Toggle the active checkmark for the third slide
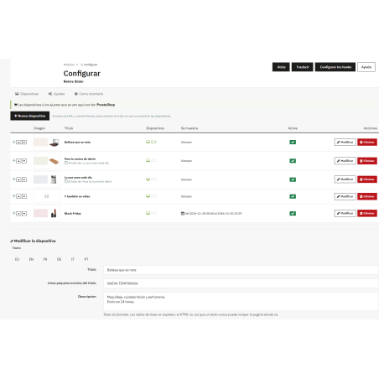Image resolution: width=379 pixels, height=379 pixels. pos(293,179)
